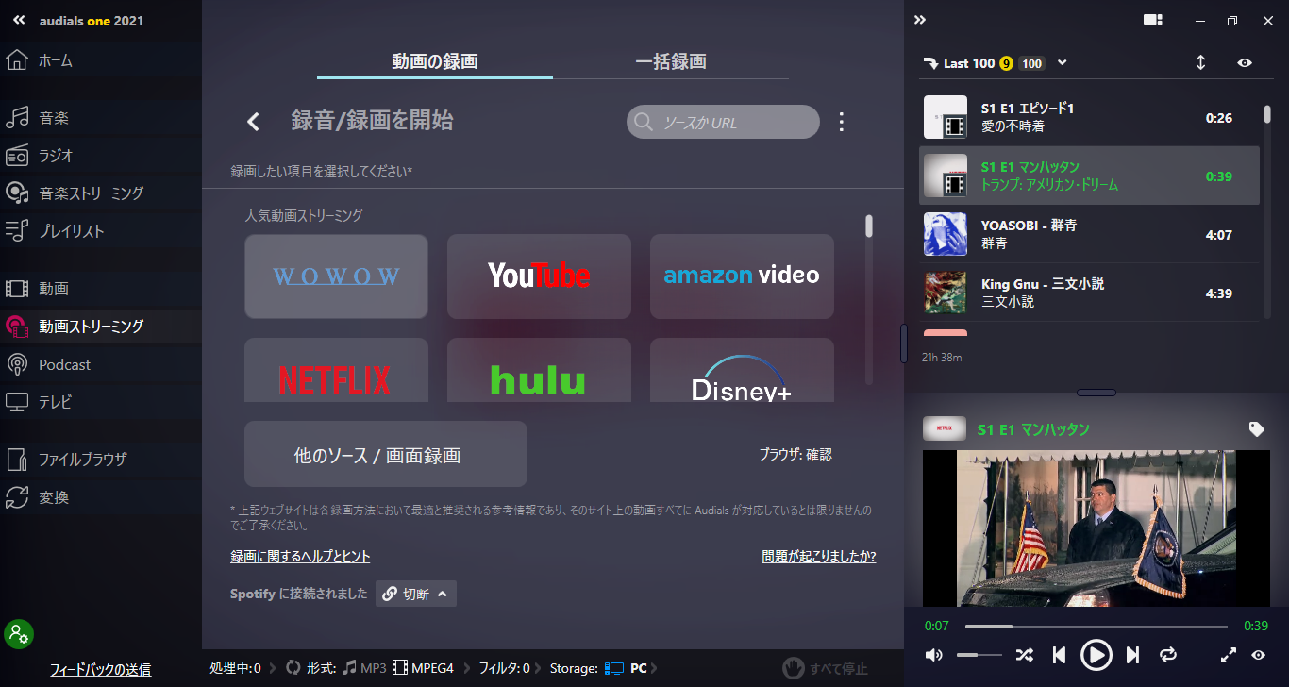Open the テレビ TV section
The width and height of the screenshot is (1289, 687).
[100, 402]
